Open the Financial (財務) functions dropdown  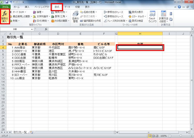pyautogui.click(x=15, y=21)
